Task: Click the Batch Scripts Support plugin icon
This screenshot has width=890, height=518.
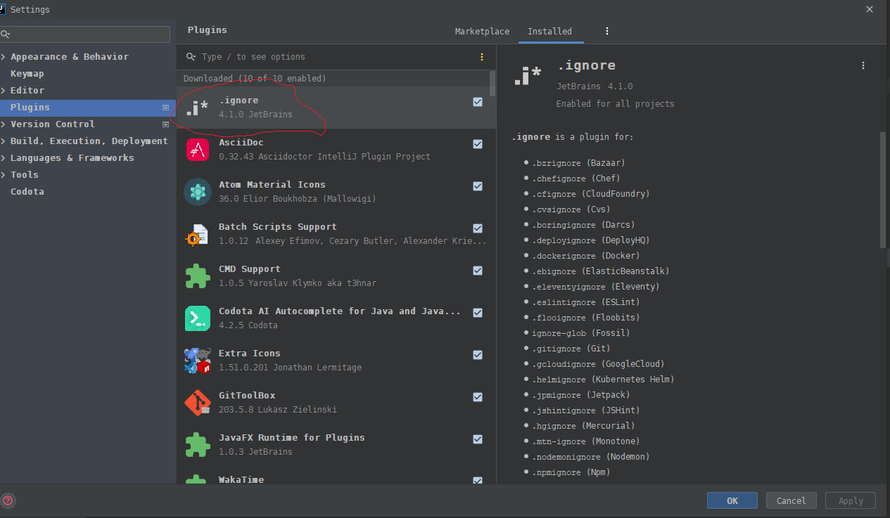Action: point(197,234)
